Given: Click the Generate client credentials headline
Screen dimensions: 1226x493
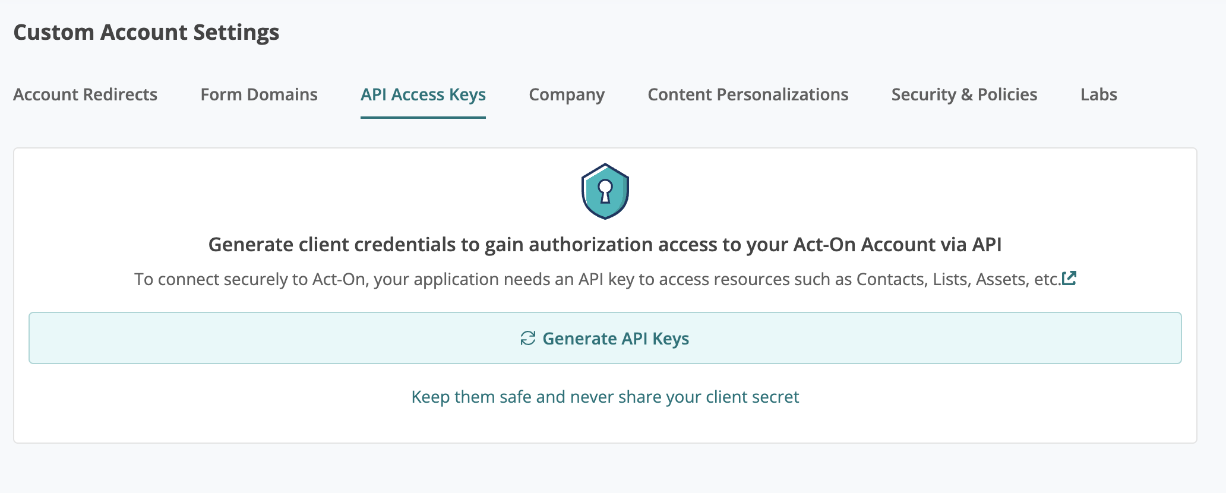Looking at the screenshot, I should coord(605,245).
